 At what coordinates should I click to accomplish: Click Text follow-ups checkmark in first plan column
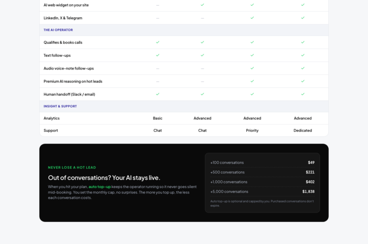click(158, 55)
